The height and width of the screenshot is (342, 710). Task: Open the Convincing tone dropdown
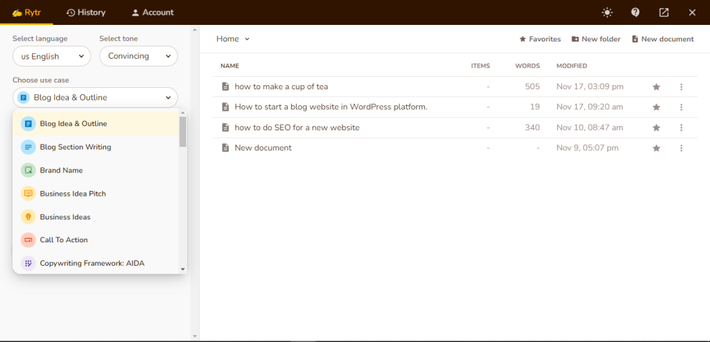coord(139,57)
